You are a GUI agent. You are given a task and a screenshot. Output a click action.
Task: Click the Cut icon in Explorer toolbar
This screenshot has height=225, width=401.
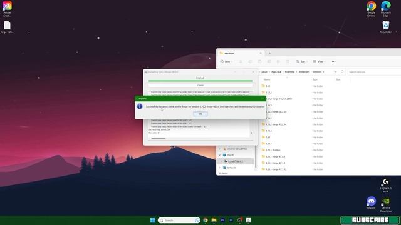coord(241,61)
